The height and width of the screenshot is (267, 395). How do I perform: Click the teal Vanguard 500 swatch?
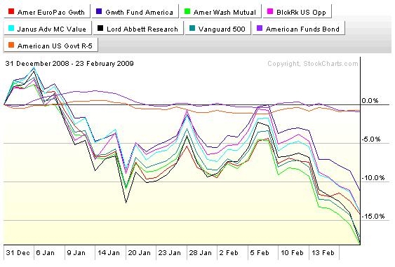pos(192,28)
